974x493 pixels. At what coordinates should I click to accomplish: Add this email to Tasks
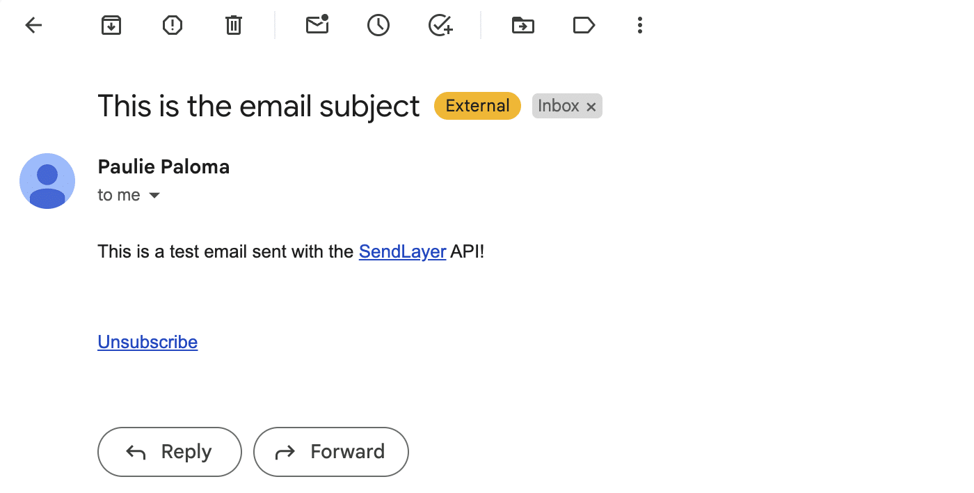coord(440,25)
